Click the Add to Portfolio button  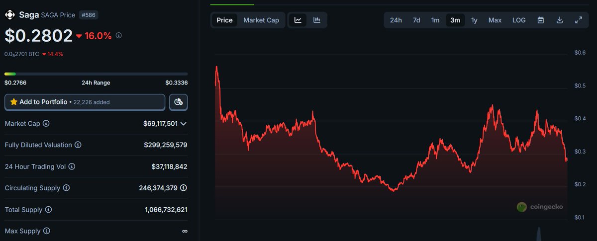click(x=85, y=102)
